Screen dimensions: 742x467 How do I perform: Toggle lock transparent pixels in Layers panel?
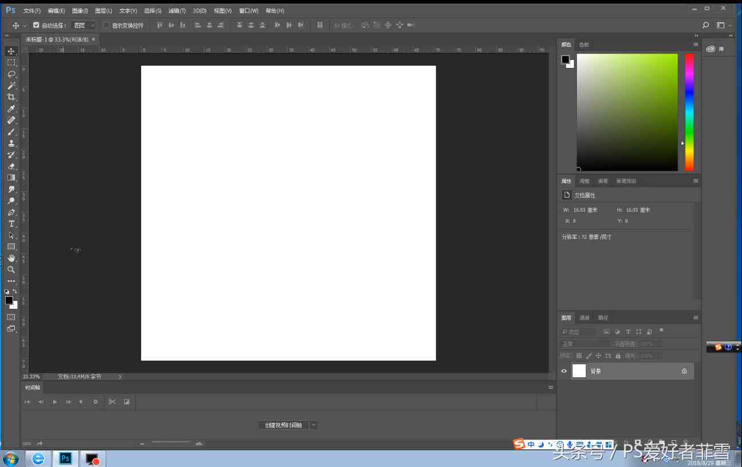pyautogui.click(x=579, y=356)
